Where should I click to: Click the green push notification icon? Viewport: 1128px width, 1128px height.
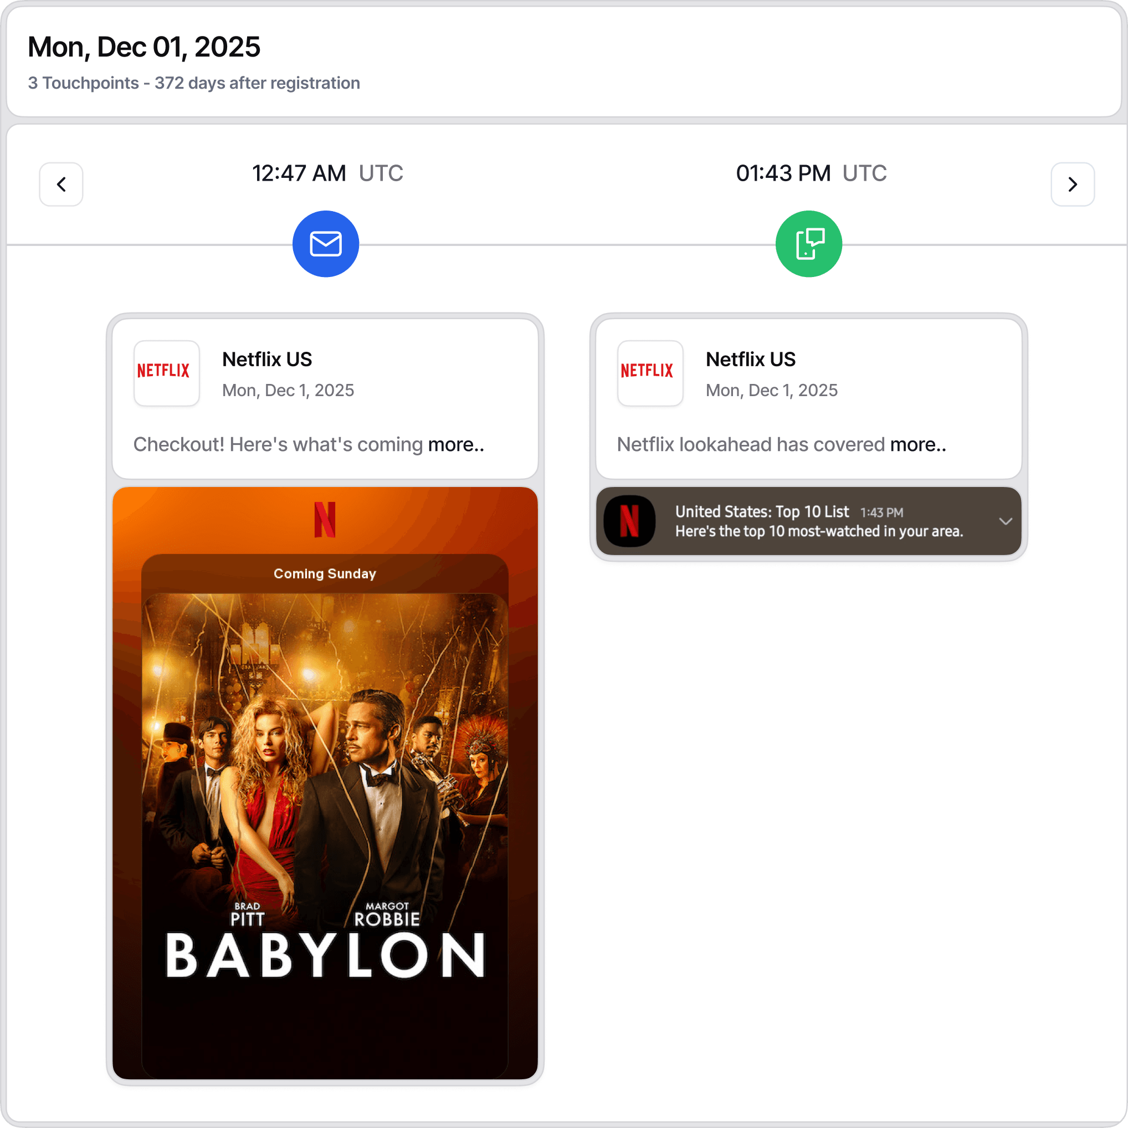[808, 244]
